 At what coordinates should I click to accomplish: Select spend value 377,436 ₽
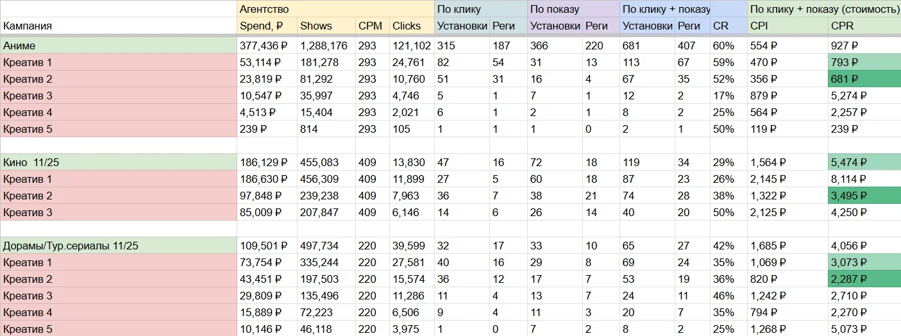pyautogui.click(x=267, y=46)
